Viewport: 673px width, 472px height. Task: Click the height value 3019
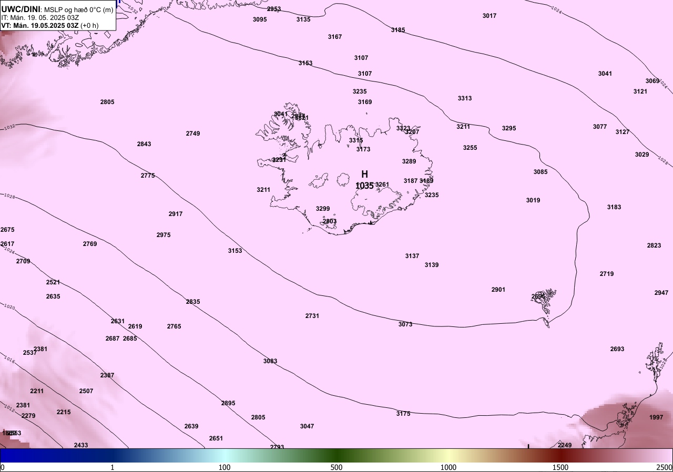(x=533, y=200)
